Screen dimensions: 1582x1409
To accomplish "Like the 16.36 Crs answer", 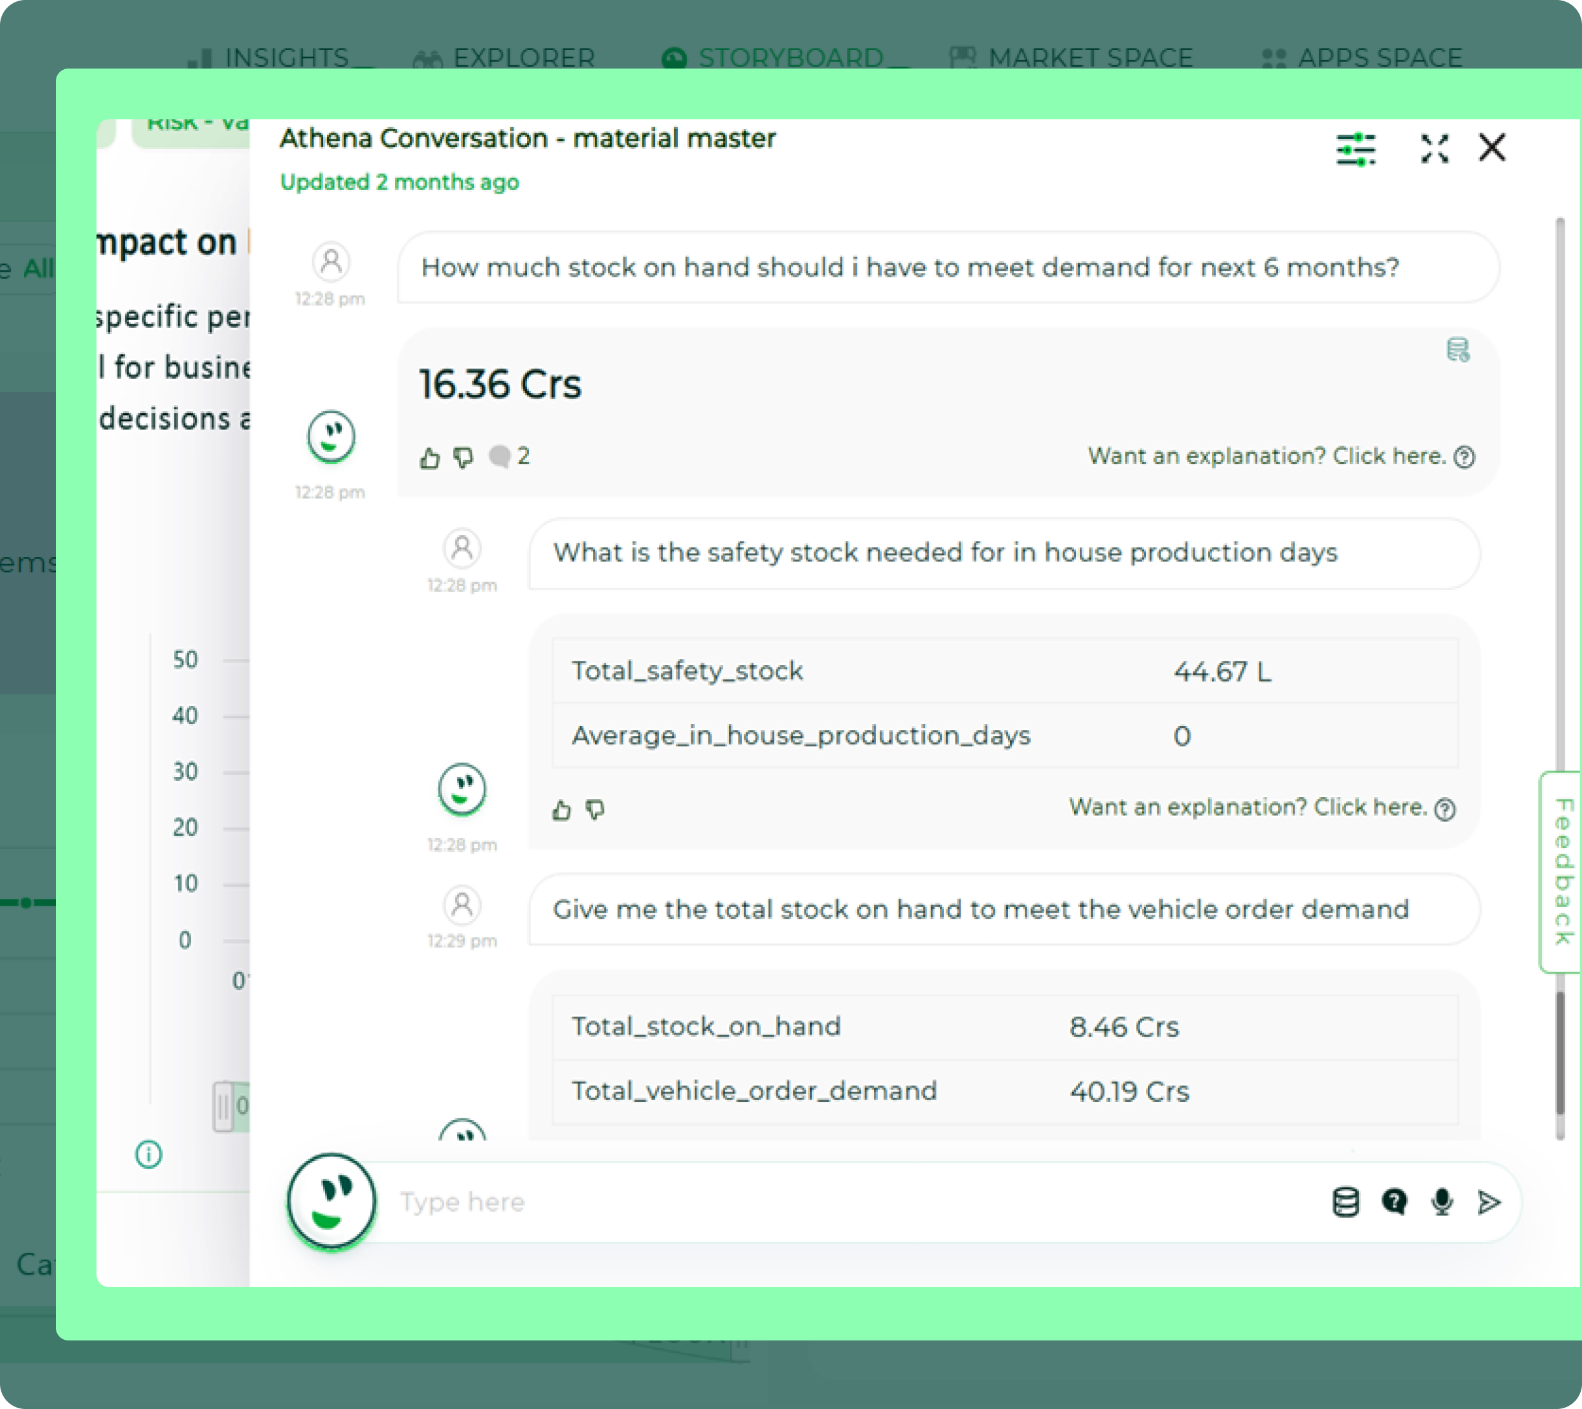I will click(x=430, y=458).
